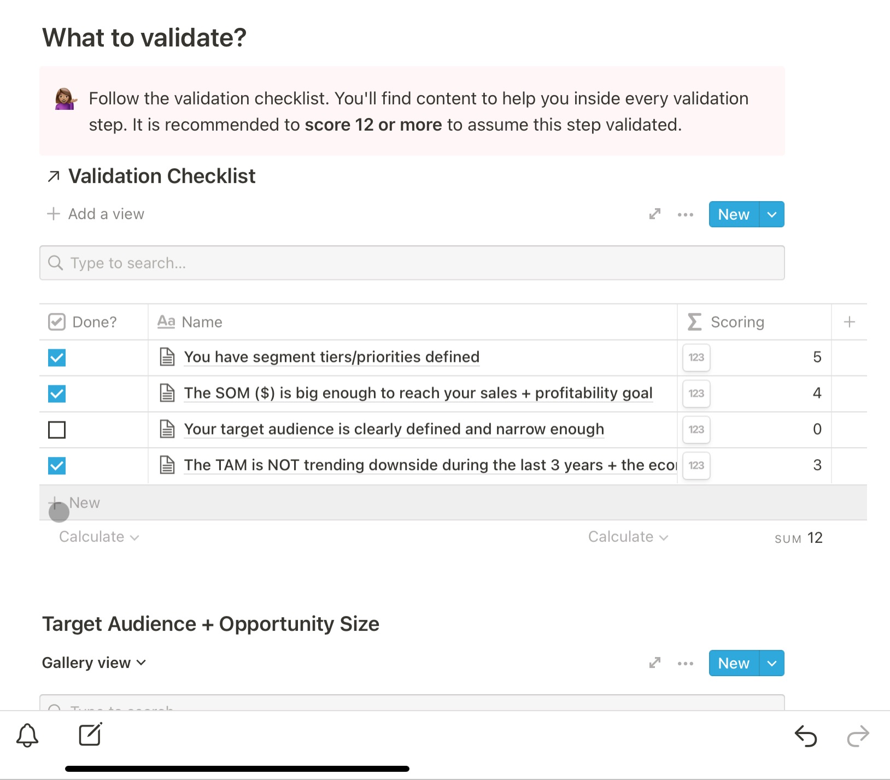
Task: Tap the redo arrow icon
Action: coord(858,736)
